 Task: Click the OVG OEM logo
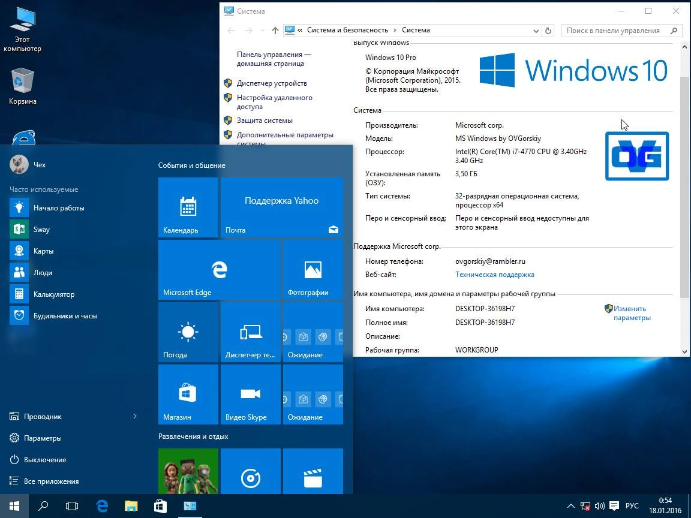pos(637,156)
